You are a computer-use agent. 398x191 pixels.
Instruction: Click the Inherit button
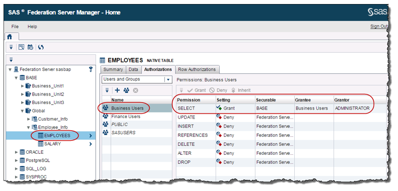[241, 90]
